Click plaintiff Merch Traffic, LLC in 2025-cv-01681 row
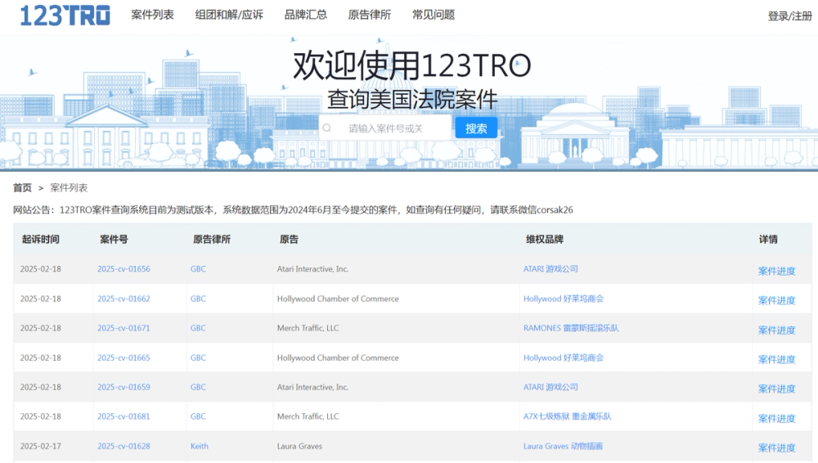Viewport: 818px width, 463px height. coord(308,416)
